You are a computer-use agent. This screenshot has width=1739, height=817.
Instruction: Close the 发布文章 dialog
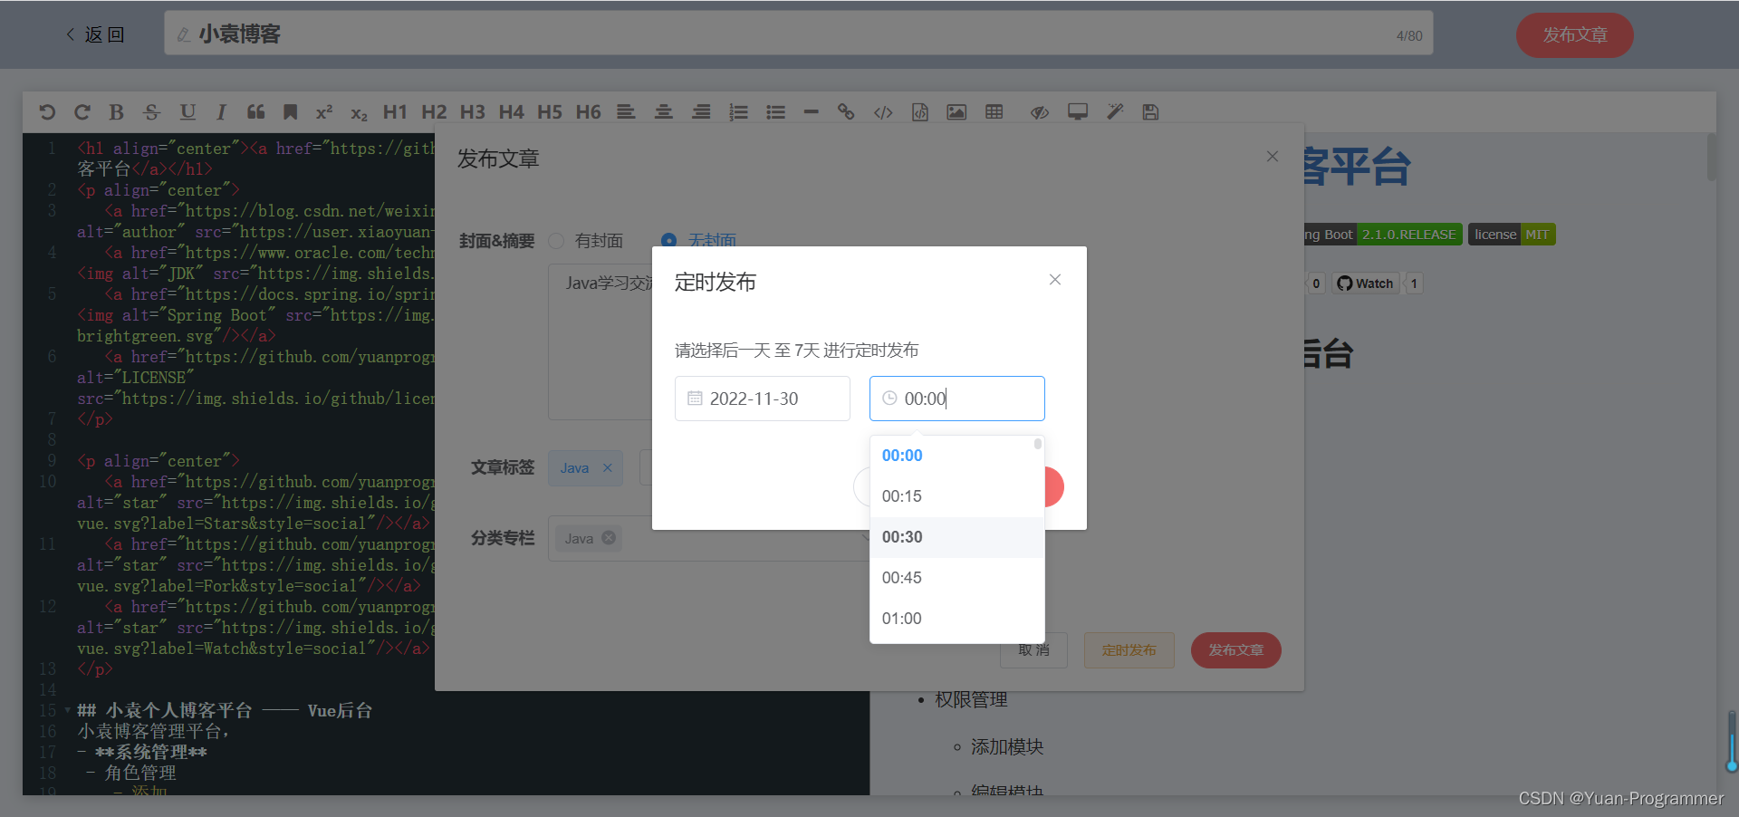[x=1273, y=157]
